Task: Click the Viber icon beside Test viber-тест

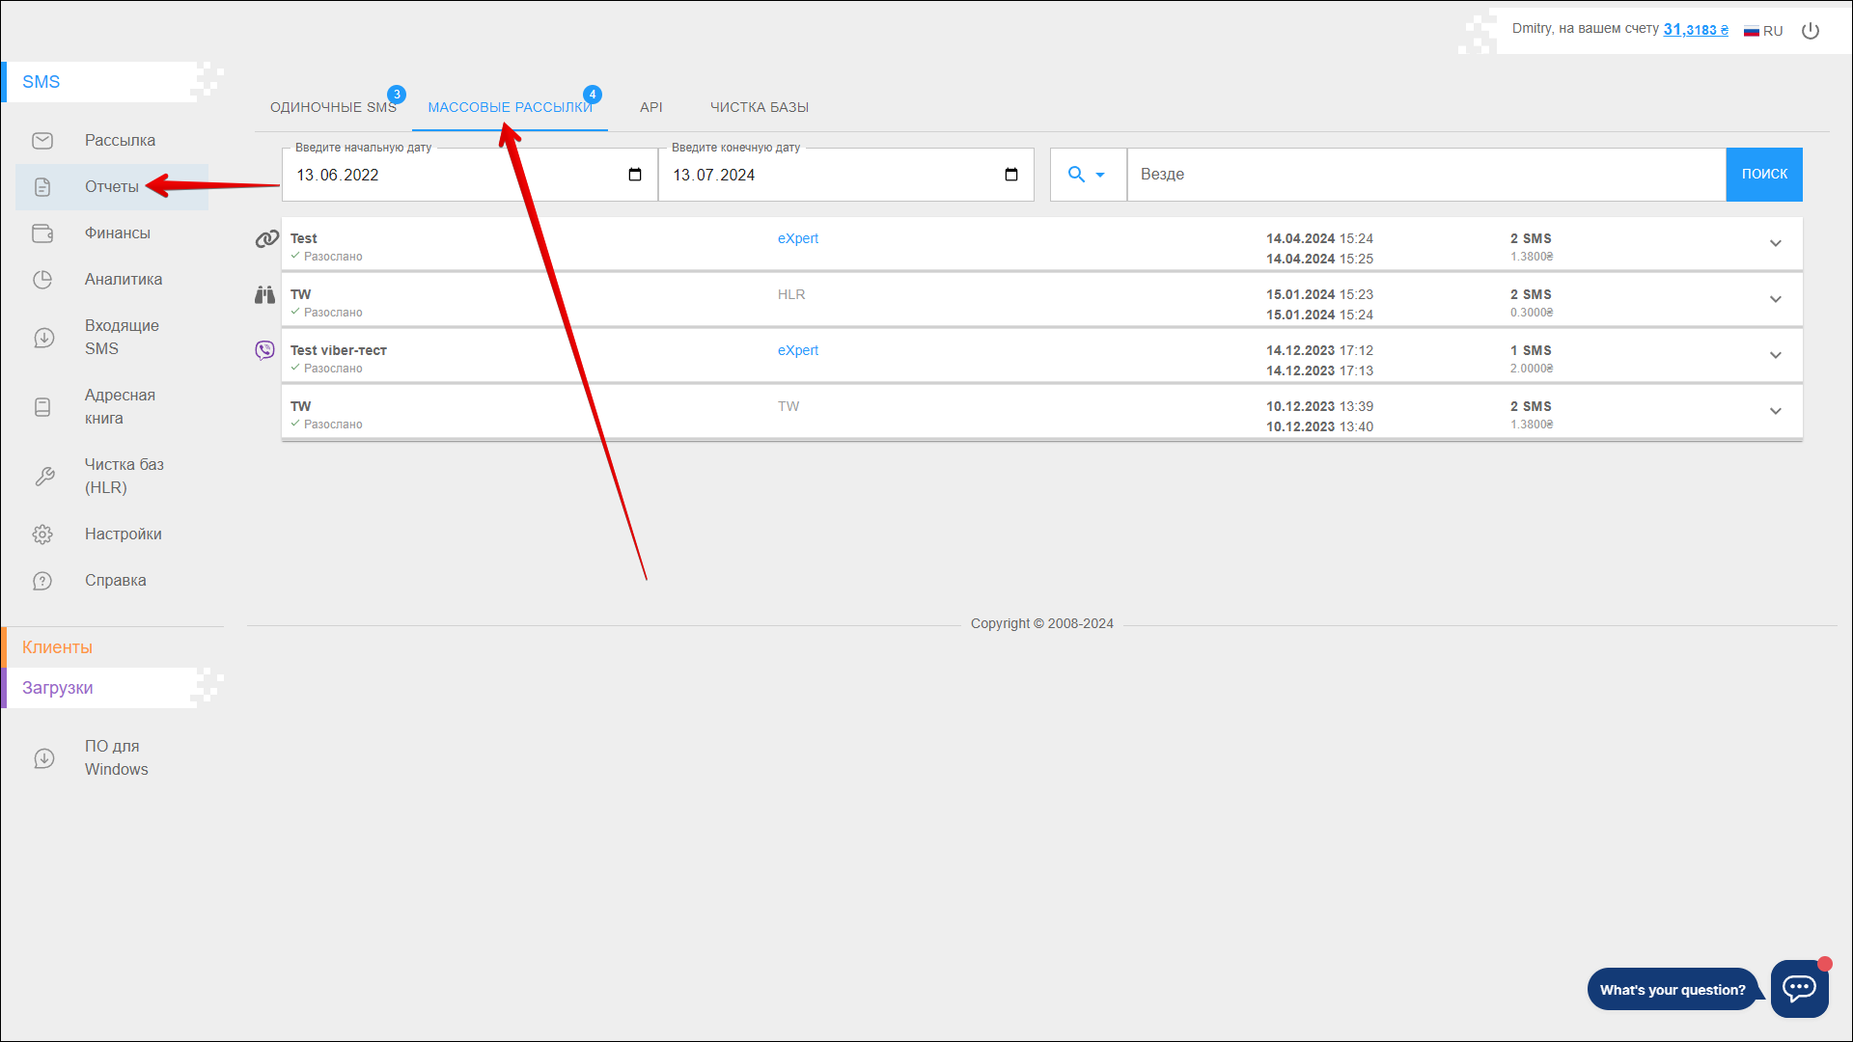Action: click(x=264, y=350)
